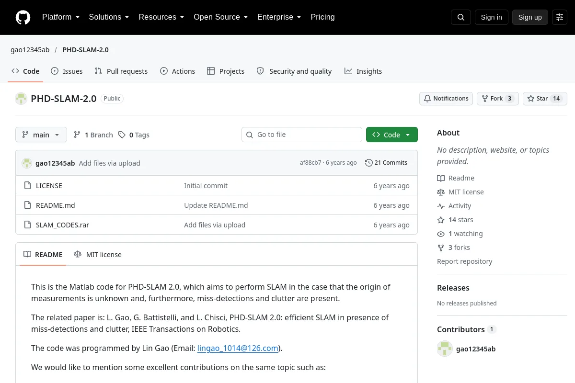Open the 21 Commits history

pyautogui.click(x=386, y=163)
